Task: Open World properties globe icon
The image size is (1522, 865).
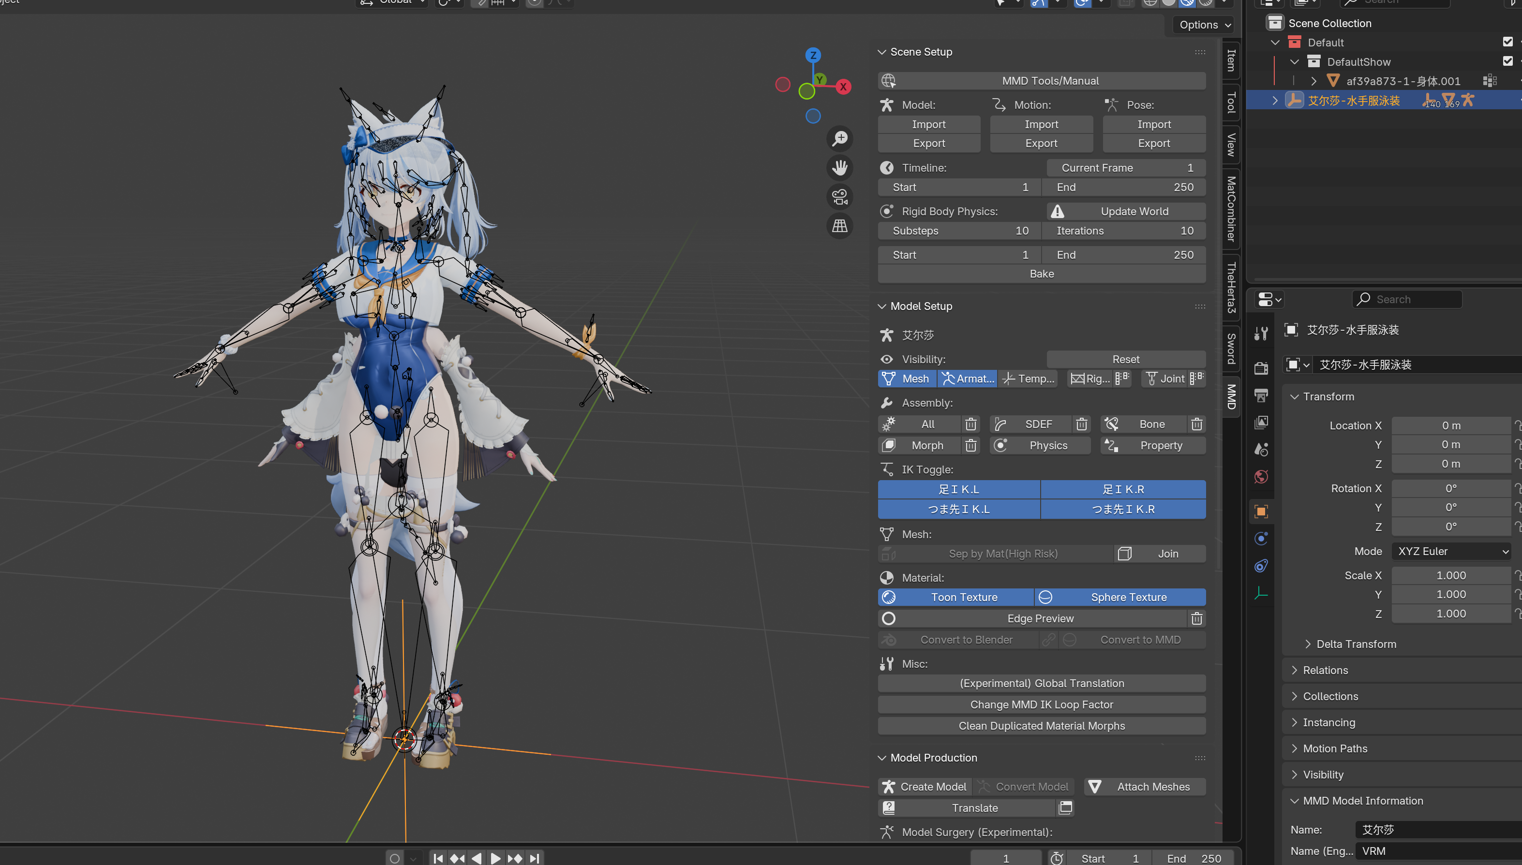Action: coord(1261,476)
